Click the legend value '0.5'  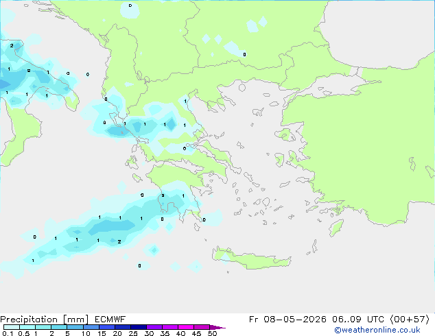pos(24,333)
